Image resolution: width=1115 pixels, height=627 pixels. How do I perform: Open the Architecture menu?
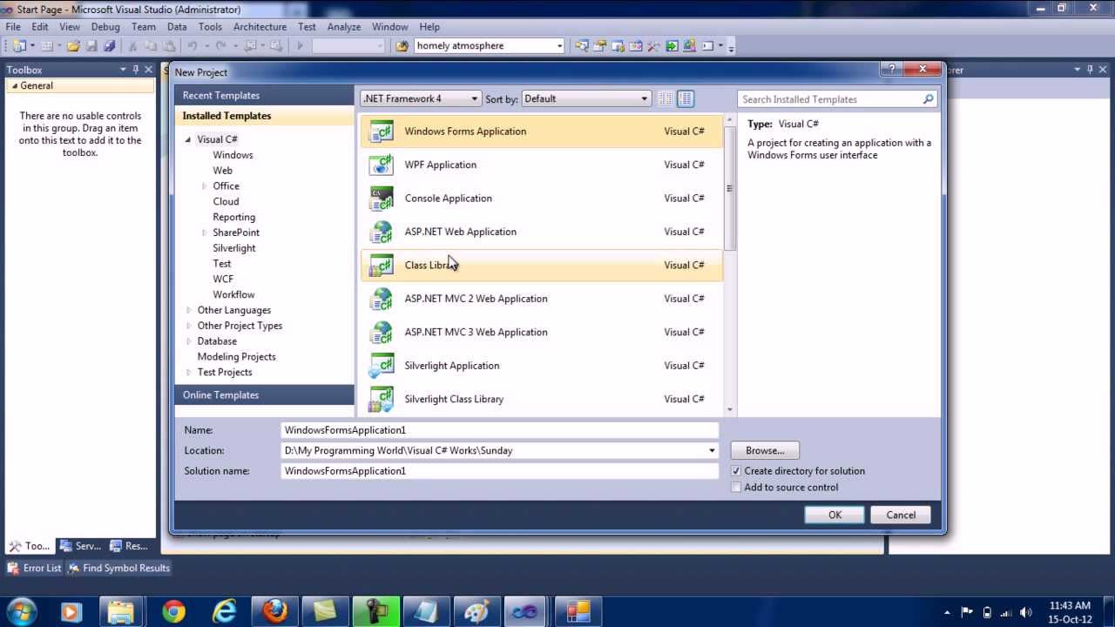coord(260,27)
